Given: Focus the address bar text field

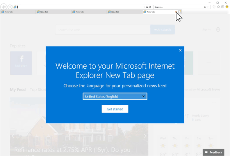Looking at the screenshot, I should pos(80,7).
